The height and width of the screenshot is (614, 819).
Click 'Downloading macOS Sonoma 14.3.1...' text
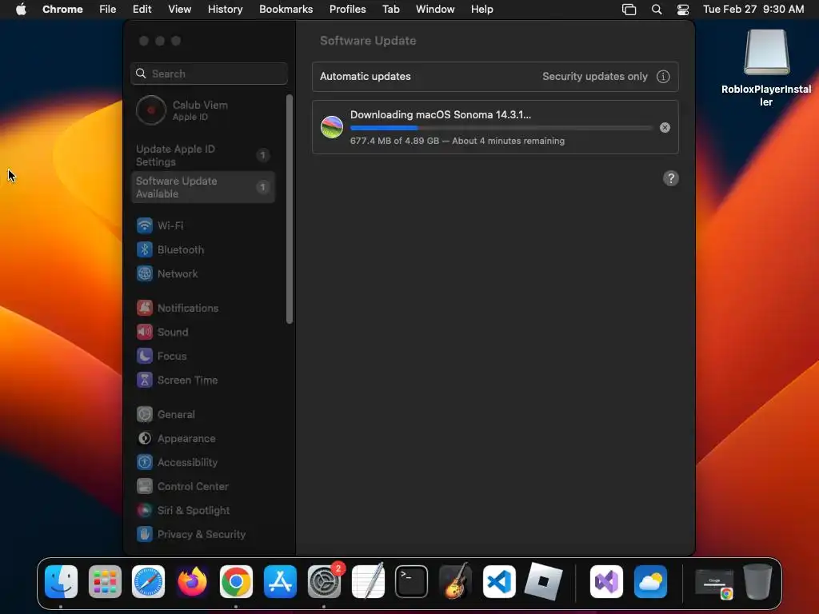[x=441, y=115]
